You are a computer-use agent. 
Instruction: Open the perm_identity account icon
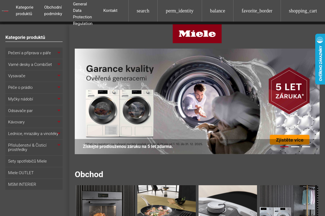pos(180,11)
